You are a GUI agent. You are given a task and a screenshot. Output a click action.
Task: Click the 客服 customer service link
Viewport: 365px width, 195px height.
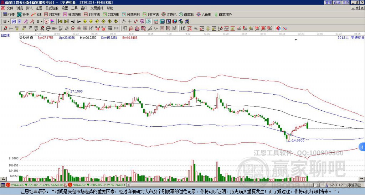[329, 2]
